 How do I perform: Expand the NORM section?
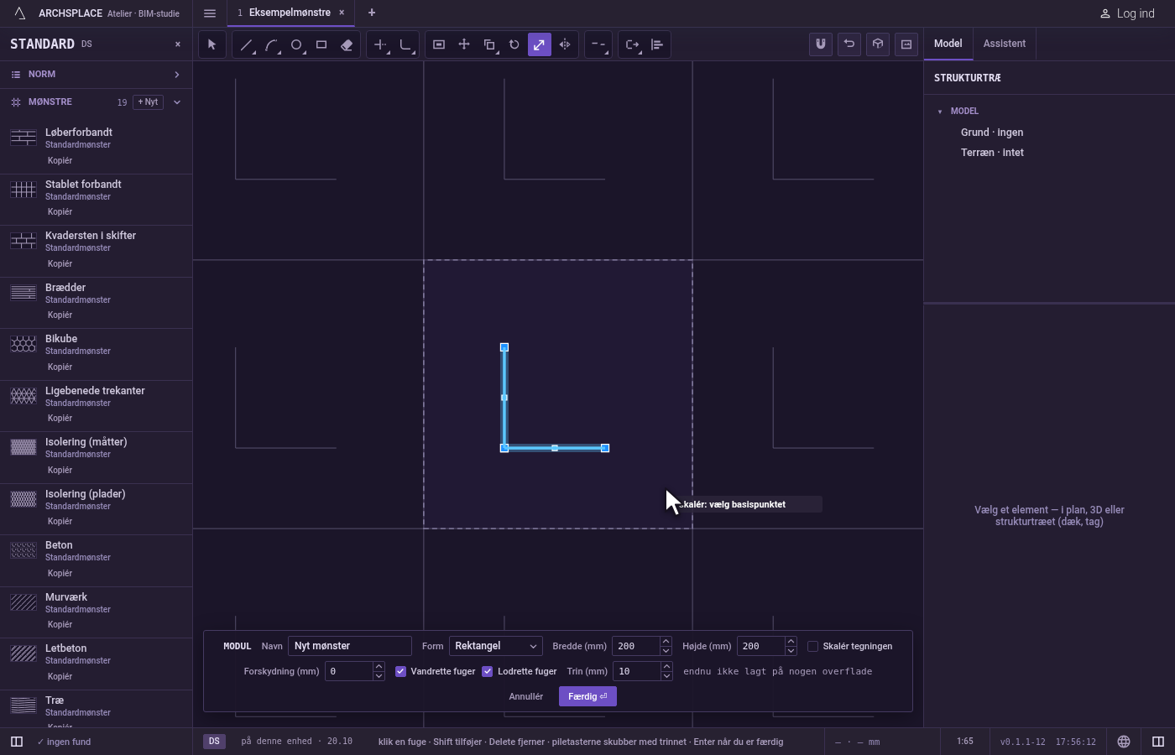coord(96,75)
